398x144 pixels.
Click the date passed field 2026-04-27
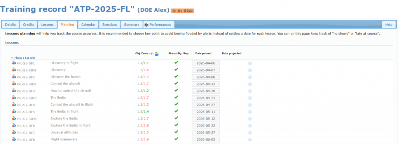(x=206, y=105)
